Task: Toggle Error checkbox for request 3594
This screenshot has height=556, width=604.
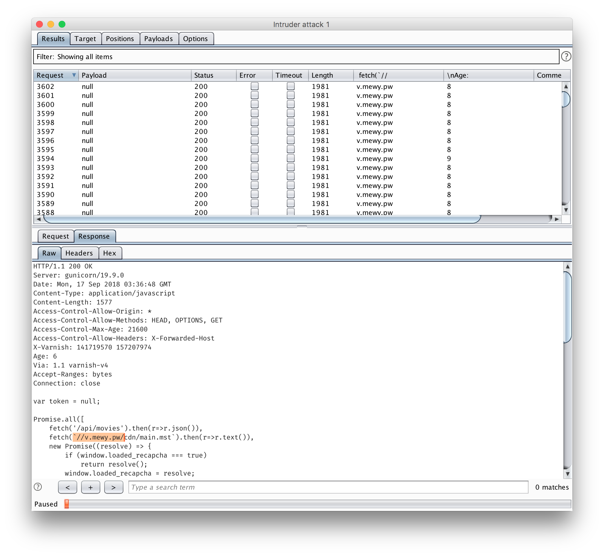Action: coord(255,159)
